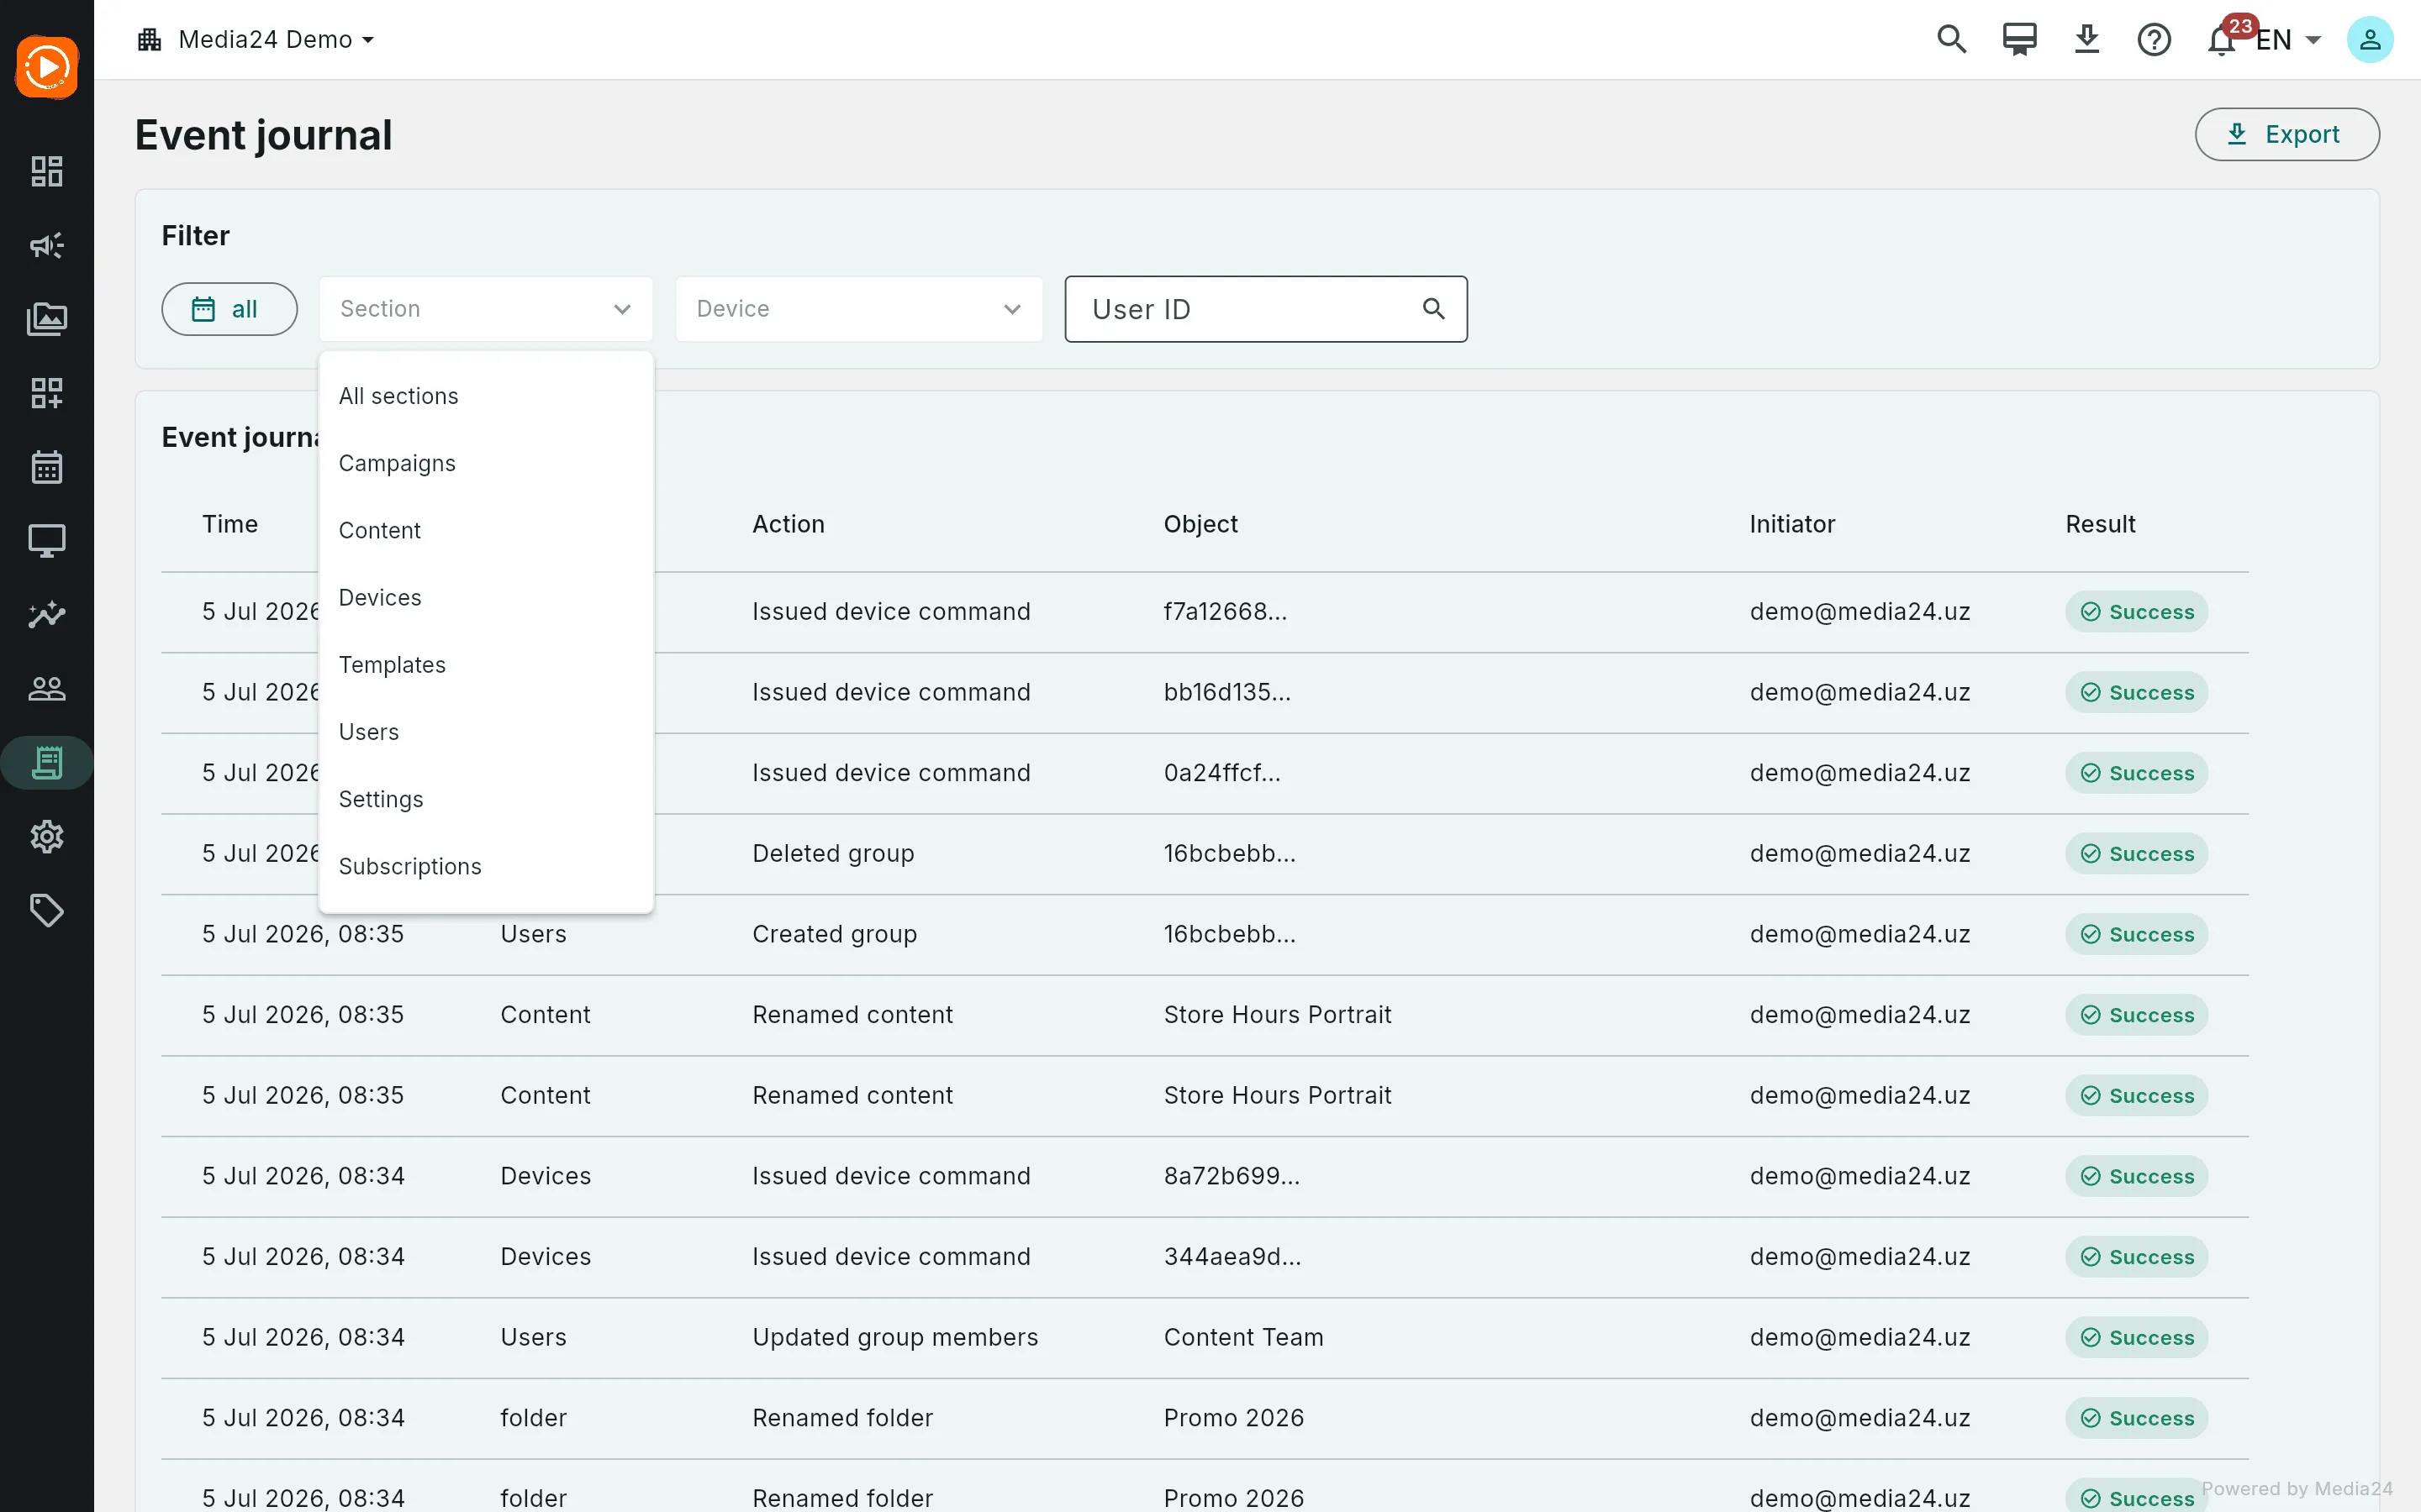Open the Devices monitor sidebar icon
This screenshot has height=1512, width=2421.
pos(47,541)
